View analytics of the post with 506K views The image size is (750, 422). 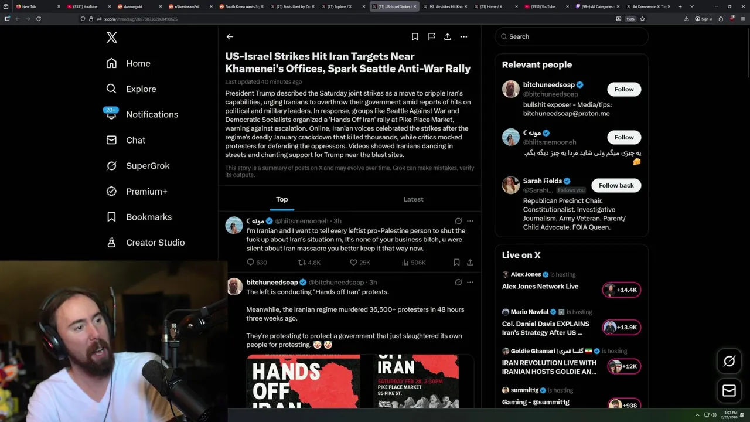(x=413, y=263)
